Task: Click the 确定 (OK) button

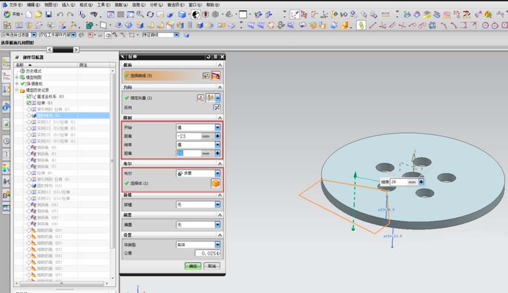Action: pyautogui.click(x=193, y=266)
